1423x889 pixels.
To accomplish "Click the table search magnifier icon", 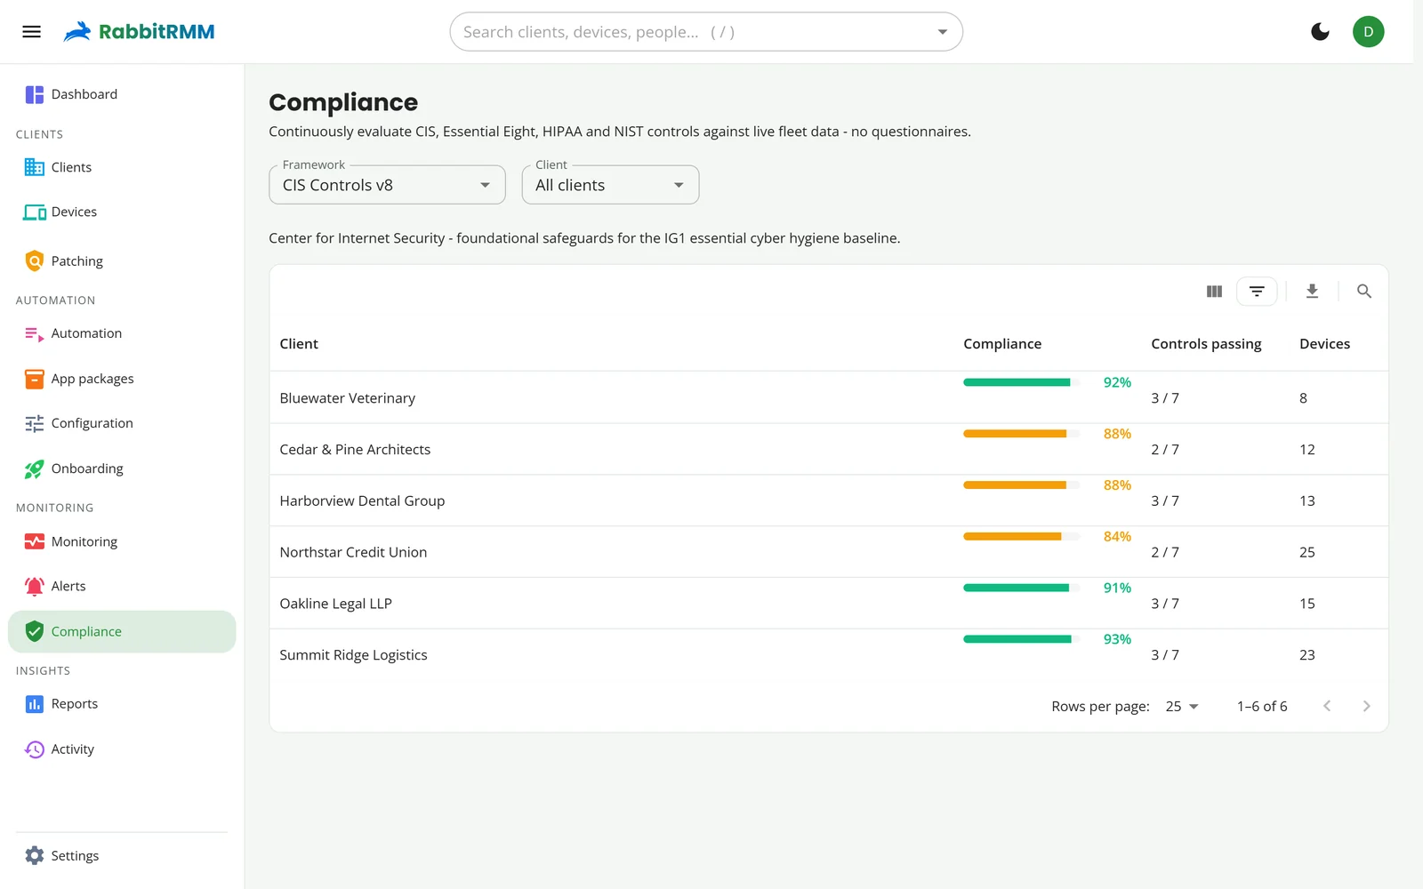I will click(1363, 292).
